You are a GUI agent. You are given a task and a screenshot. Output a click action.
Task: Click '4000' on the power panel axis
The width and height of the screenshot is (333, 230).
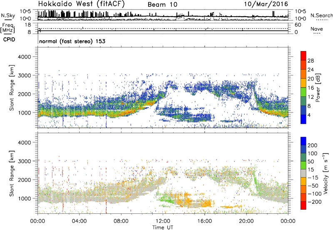pos(24,57)
